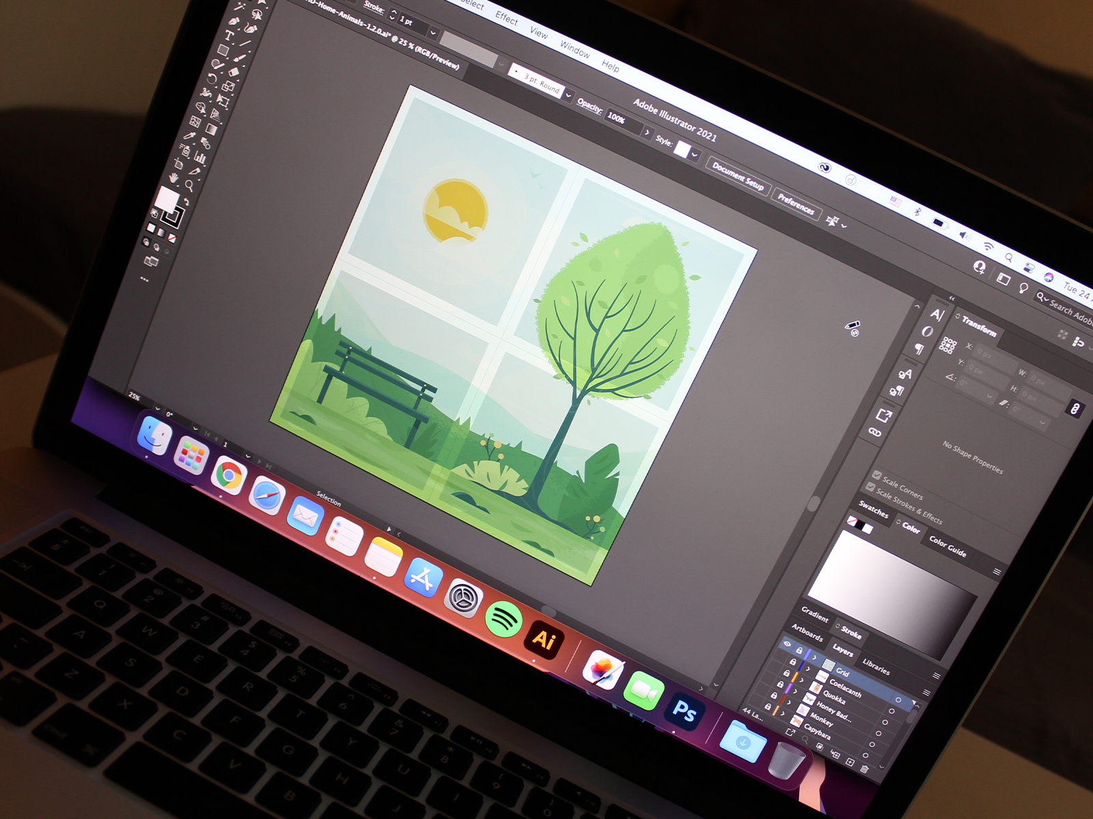
Task: Create new layer in Layers panel
Action: pyautogui.click(x=850, y=762)
